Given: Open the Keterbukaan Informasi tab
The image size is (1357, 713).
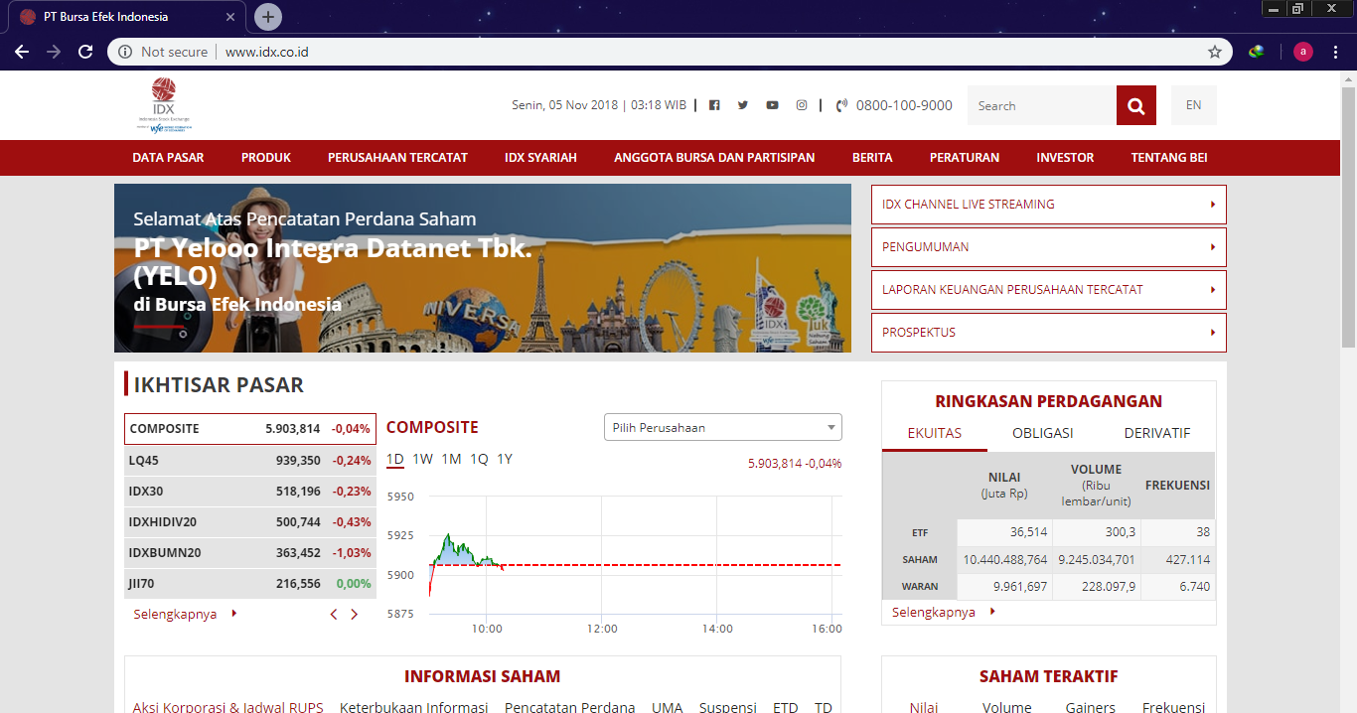Looking at the screenshot, I should pyautogui.click(x=414, y=707).
